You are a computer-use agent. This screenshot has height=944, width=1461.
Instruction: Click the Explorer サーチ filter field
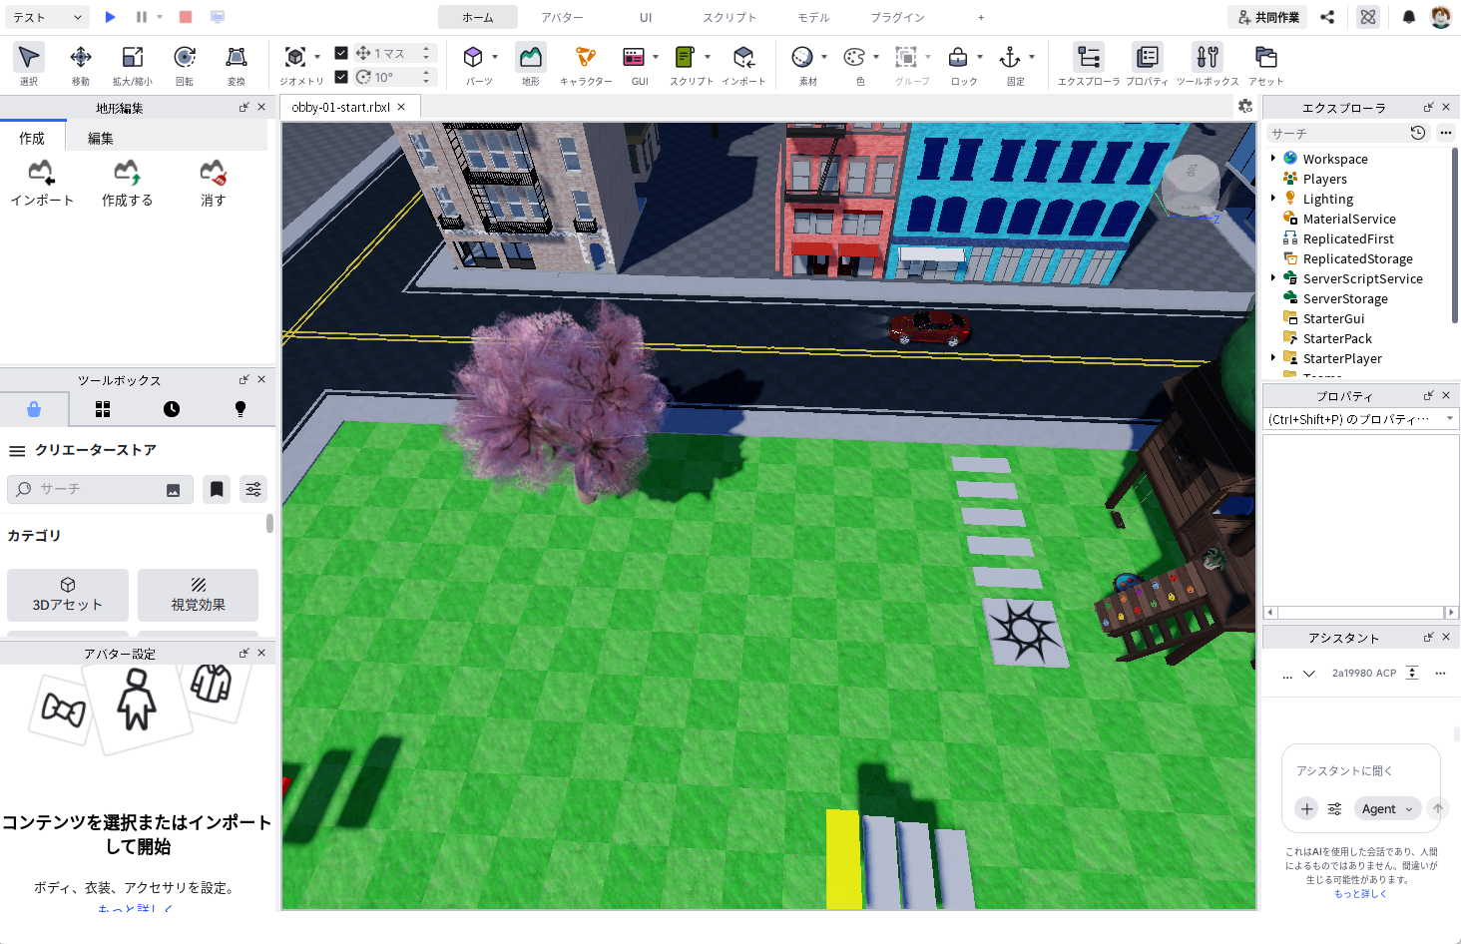click(x=1338, y=133)
